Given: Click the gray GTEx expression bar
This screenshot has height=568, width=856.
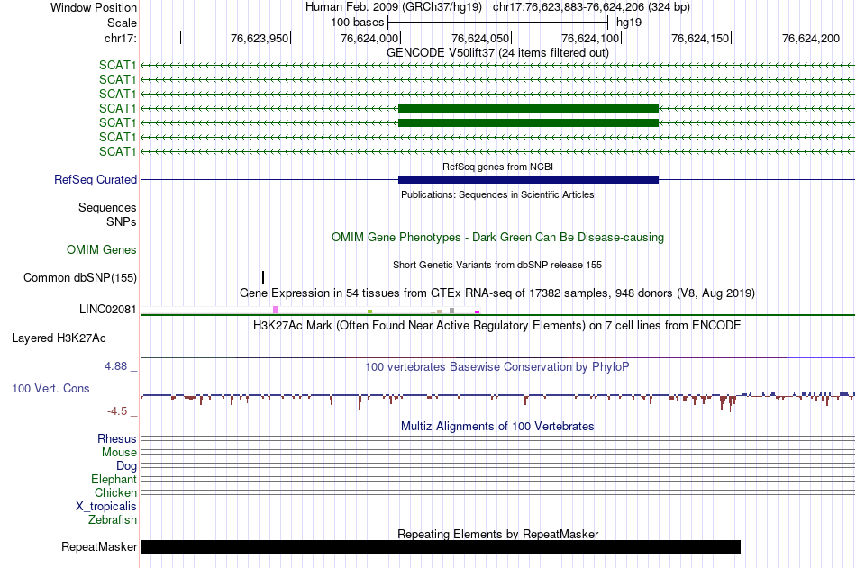Looking at the screenshot, I should 451,311.
